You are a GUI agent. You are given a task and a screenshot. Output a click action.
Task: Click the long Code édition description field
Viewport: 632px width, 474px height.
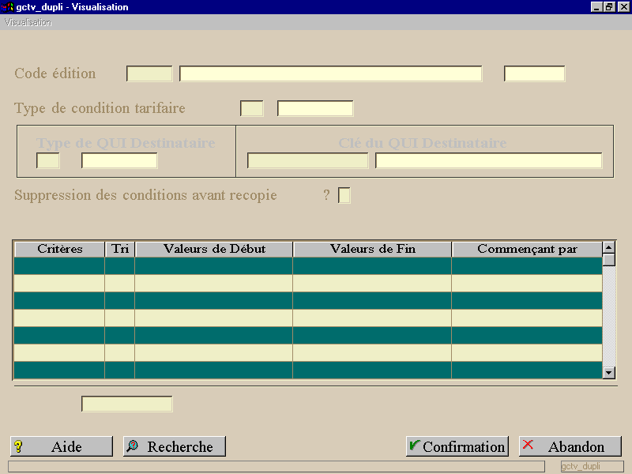330,73
